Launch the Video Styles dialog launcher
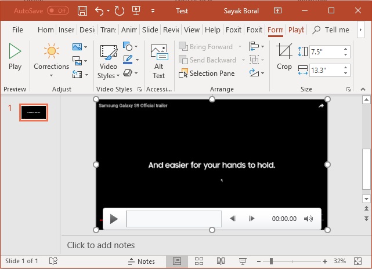The image size is (372, 269). pos(139,89)
